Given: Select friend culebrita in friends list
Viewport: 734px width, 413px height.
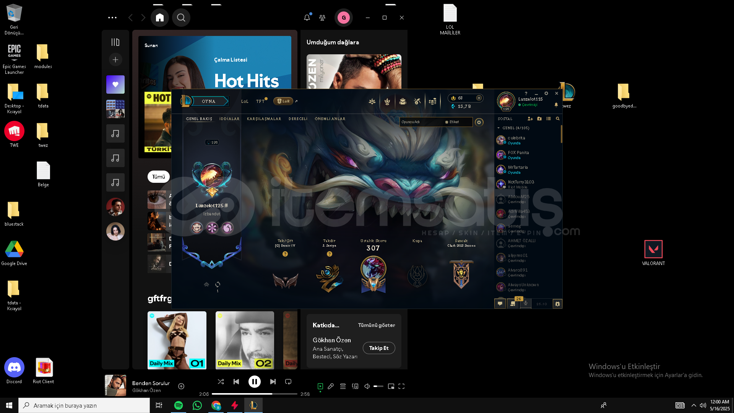Looking at the screenshot, I should pos(528,140).
